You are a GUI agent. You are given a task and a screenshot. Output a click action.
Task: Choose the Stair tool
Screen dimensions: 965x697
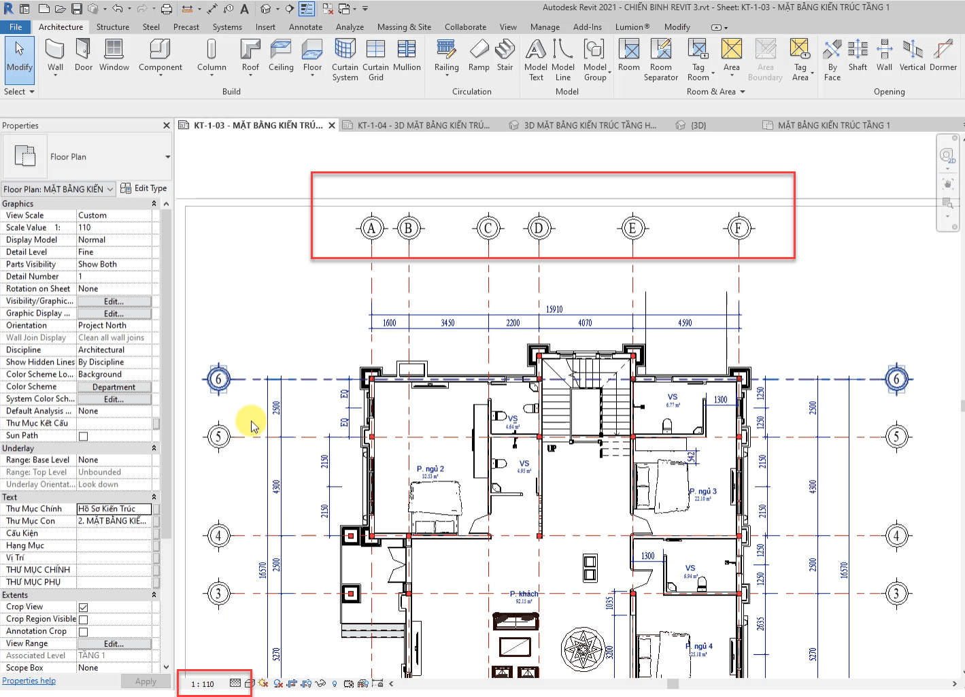click(505, 55)
